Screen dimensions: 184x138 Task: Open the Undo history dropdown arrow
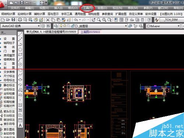80,20
